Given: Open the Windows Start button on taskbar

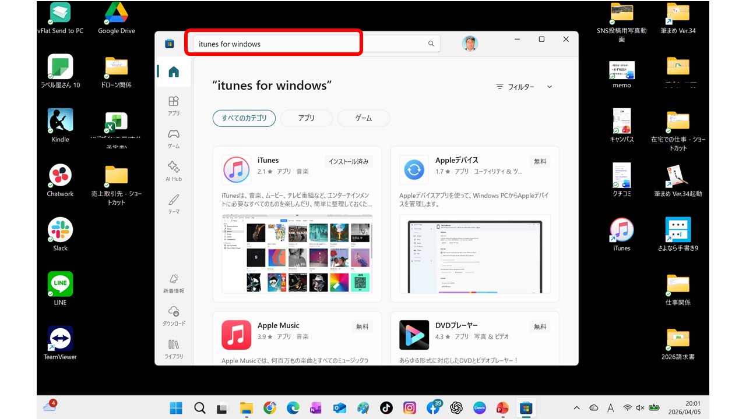Looking at the screenshot, I should pyautogui.click(x=176, y=408).
